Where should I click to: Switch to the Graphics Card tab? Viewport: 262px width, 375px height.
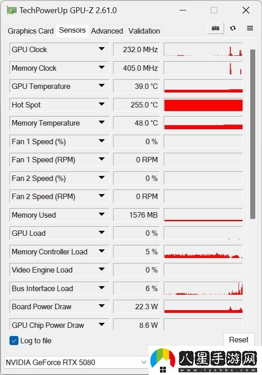point(31,31)
